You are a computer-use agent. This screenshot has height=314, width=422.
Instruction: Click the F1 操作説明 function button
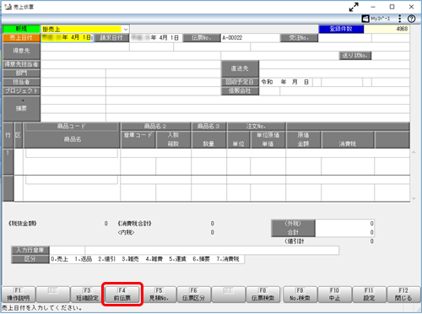(19, 295)
